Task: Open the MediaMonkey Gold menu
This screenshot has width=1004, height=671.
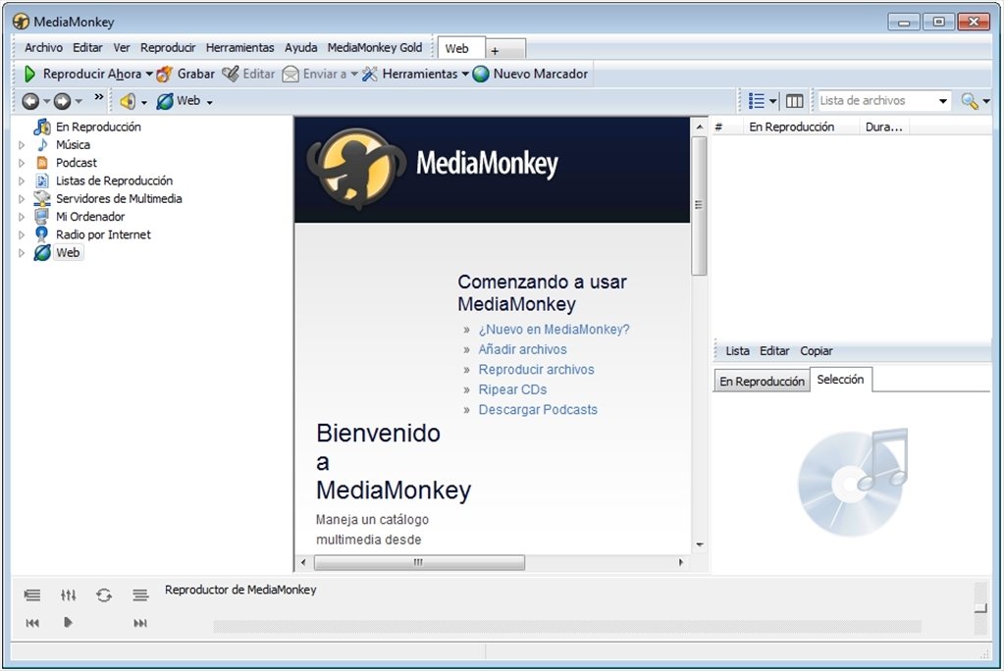Action: tap(375, 48)
